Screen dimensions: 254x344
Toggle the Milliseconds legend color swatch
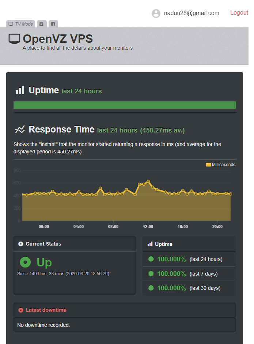point(208,165)
